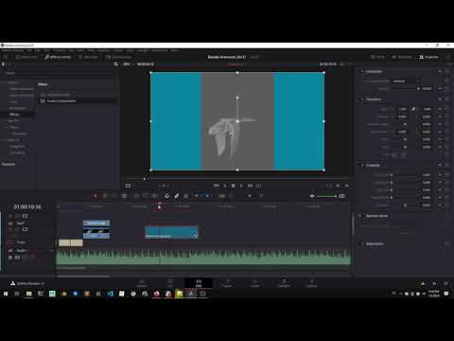Click the Position X value field
The height and width of the screenshot is (341, 454).
tap(402, 117)
